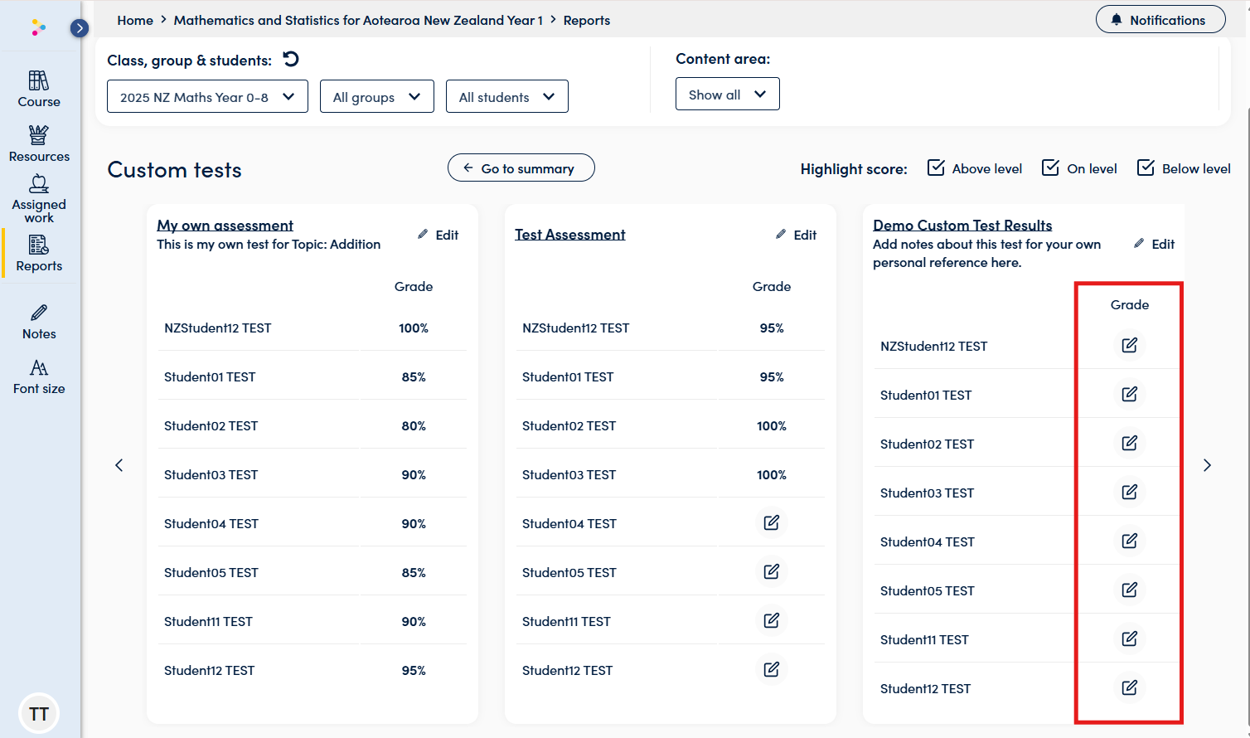Click Student02 TEST's 100% grade in Test Assessment

[x=772, y=425]
